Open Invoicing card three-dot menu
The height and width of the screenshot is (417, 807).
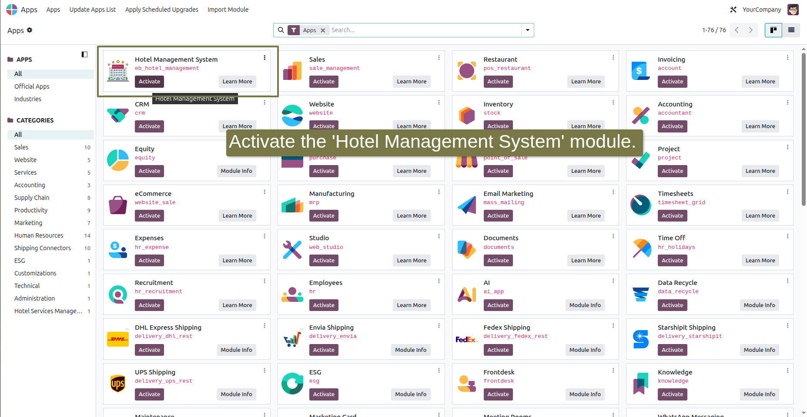pos(787,58)
